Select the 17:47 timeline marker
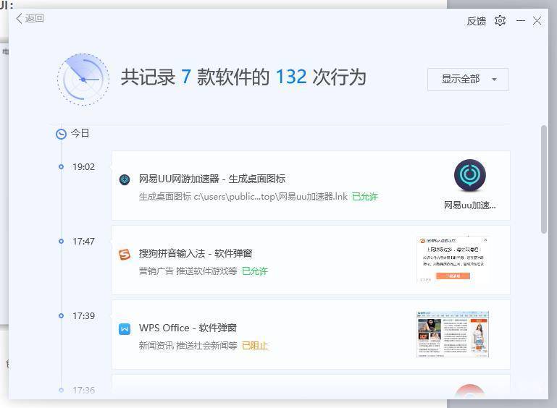 pos(61,241)
